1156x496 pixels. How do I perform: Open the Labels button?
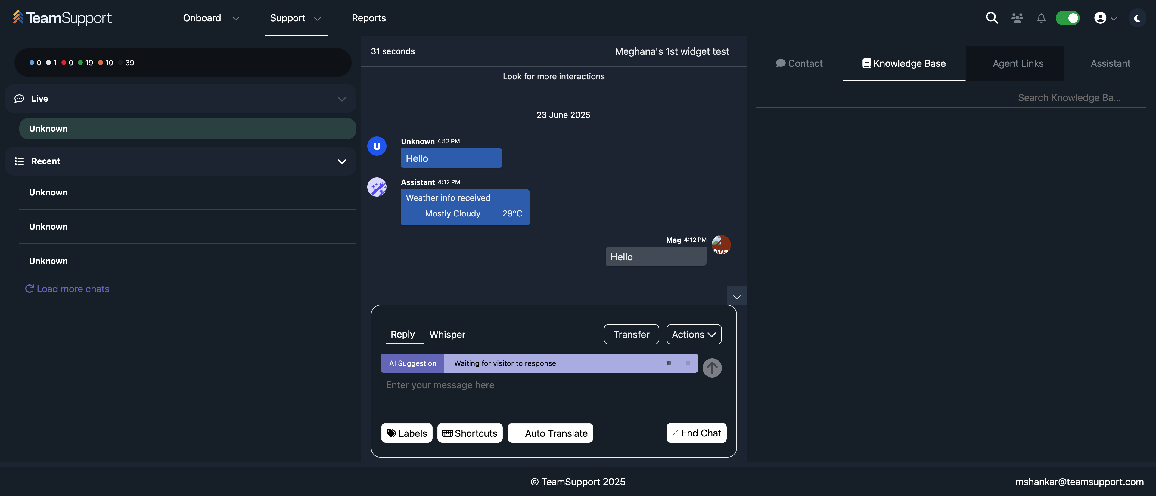pyautogui.click(x=407, y=433)
